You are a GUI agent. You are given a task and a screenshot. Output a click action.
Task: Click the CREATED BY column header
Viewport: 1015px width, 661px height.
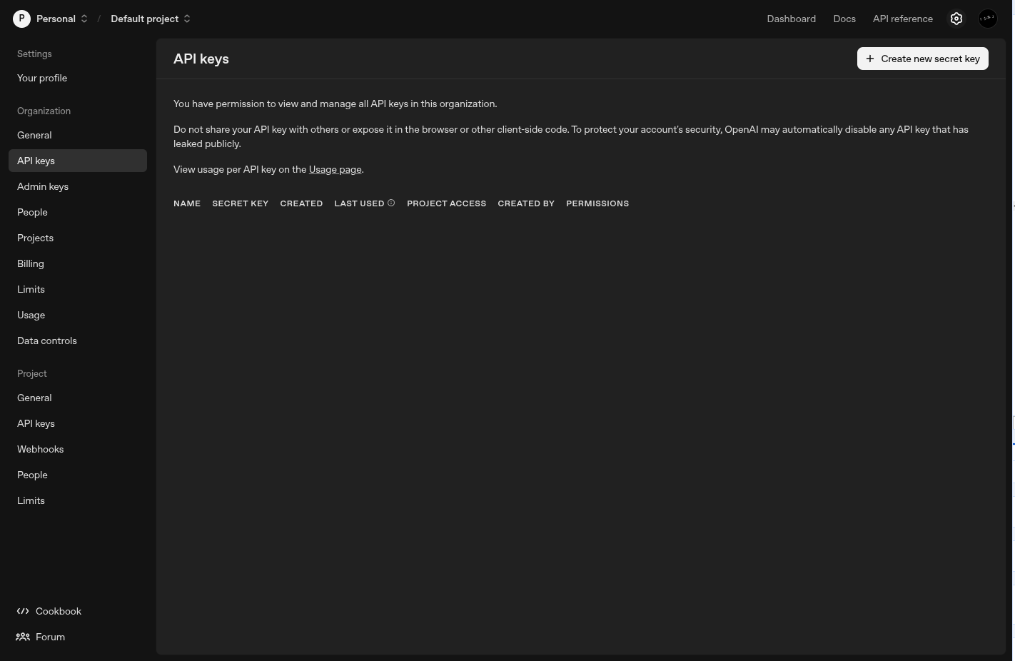point(526,203)
